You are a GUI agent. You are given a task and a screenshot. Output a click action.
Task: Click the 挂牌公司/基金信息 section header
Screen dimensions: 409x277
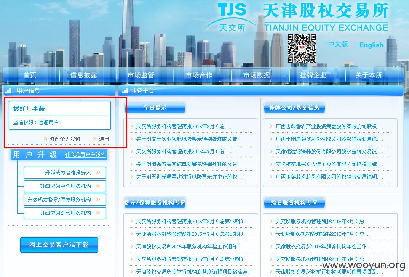(294, 108)
